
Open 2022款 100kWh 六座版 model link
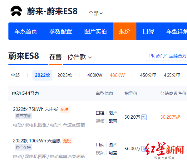coord(37,141)
